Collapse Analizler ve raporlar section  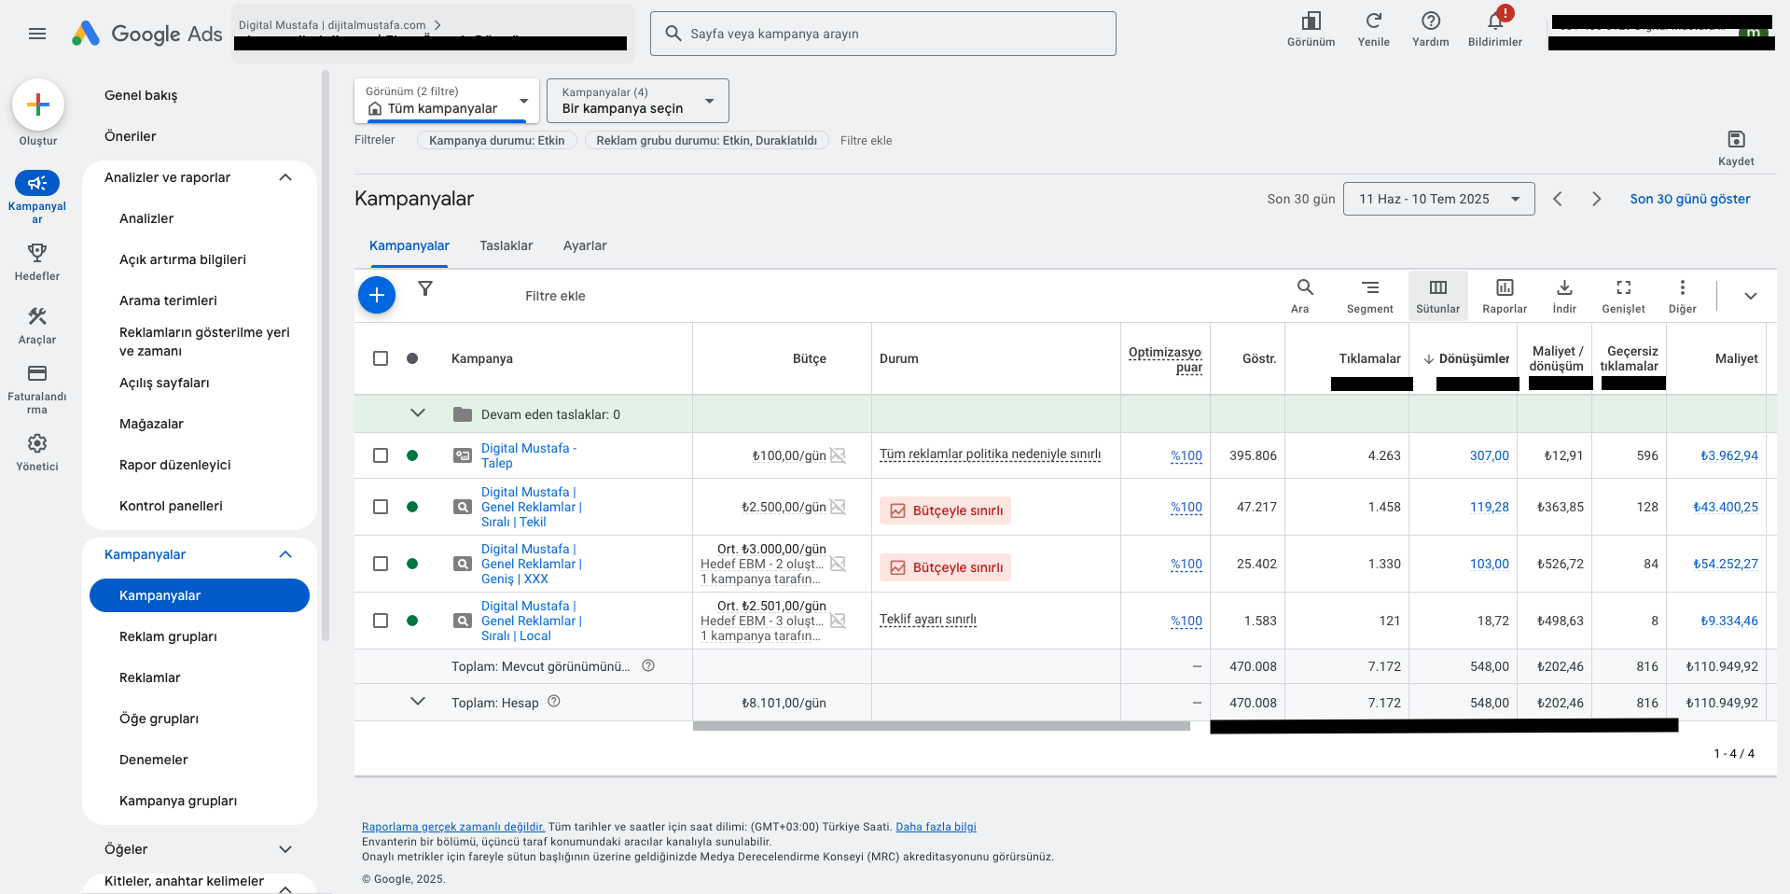pyautogui.click(x=285, y=177)
